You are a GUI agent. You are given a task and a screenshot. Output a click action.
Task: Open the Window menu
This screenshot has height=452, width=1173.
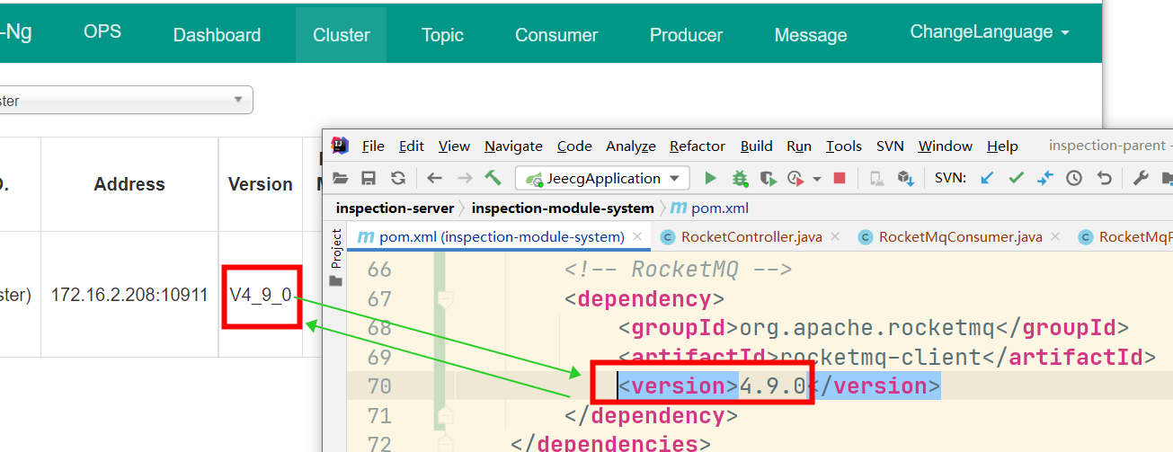click(x=945, y=146)
